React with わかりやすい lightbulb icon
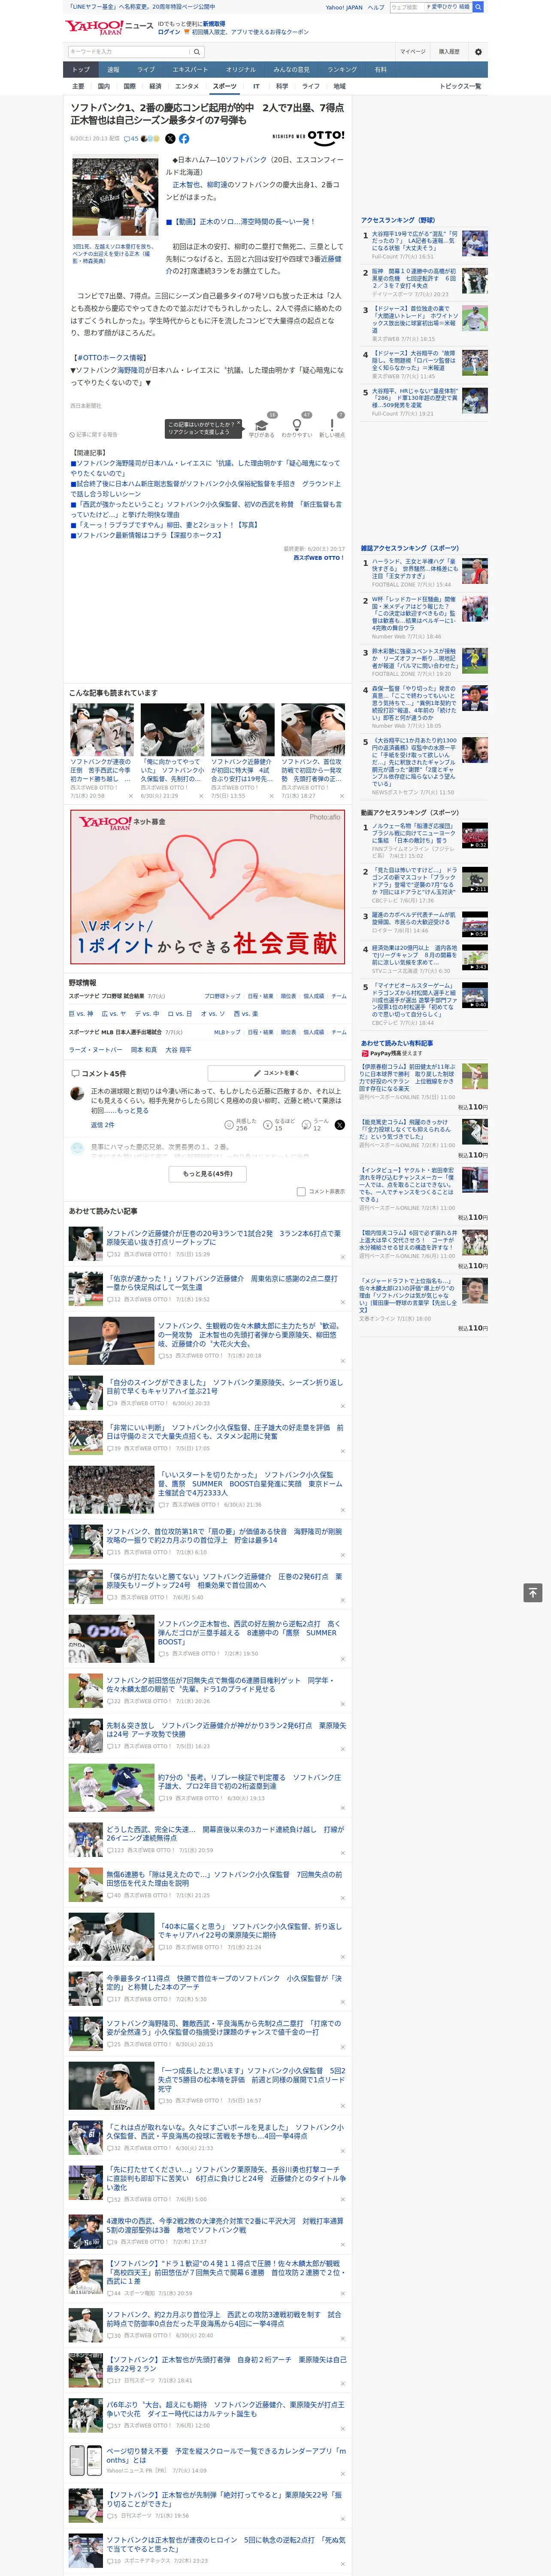551x2576 pixels. pyautogui.click(x=297, y=425)
